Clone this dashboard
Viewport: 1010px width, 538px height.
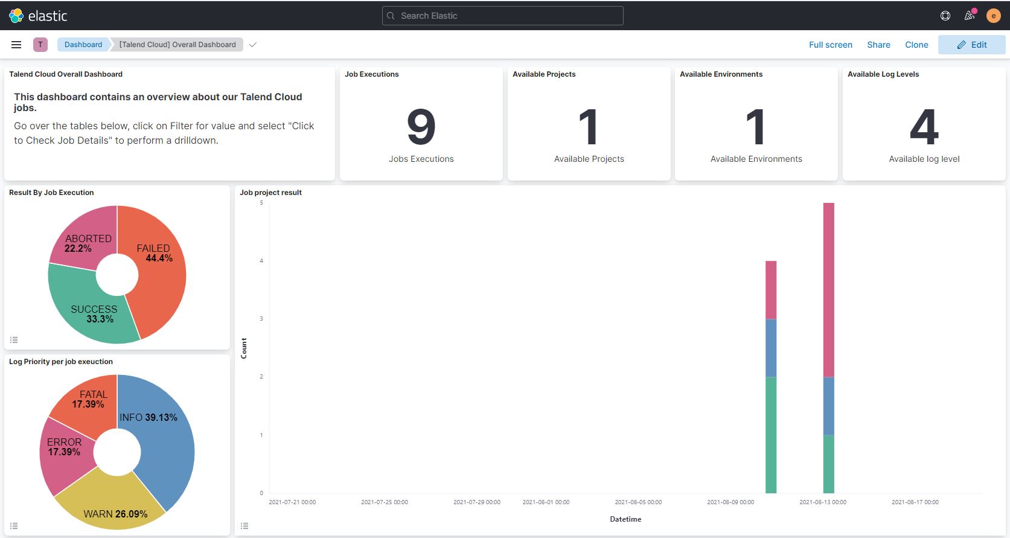point(916,45)
